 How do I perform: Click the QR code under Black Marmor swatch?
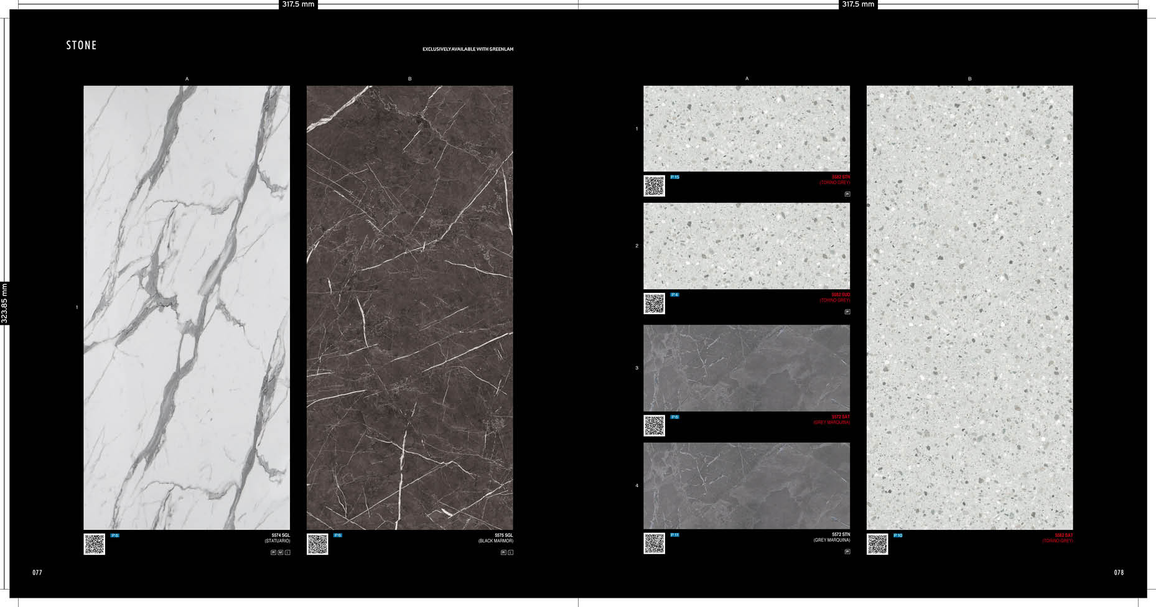(x=317, y=544)
